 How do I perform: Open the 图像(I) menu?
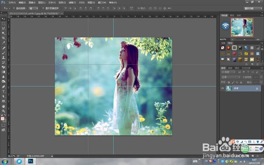[x=32, y=3]
